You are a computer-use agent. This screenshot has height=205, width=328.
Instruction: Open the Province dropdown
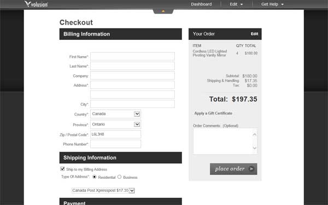click(115, 124)
